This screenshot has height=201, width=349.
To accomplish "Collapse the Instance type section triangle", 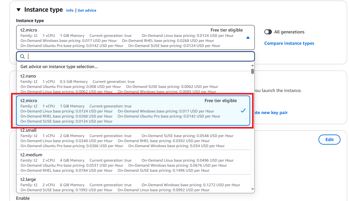I will point(19,10).
